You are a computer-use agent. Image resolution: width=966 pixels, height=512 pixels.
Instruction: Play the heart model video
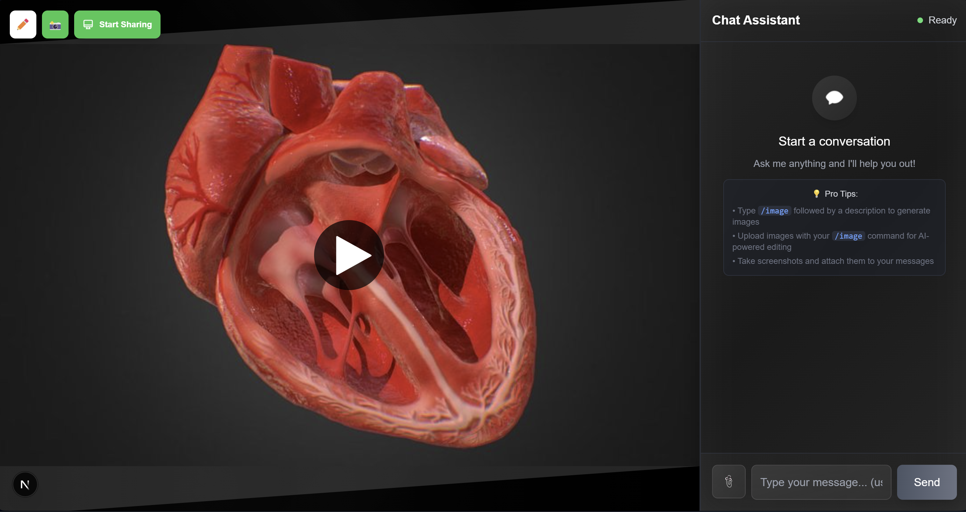click(x=349, y=255)
